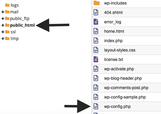Open public_ftp in the tree
Viewport: 161px width, 114px height.
[20, 19]
